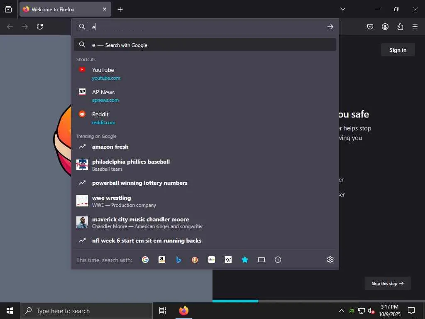Open search settings gear
Image resolution: width=425 pixels, height=319 pixels.
click(x=330, y=260)
